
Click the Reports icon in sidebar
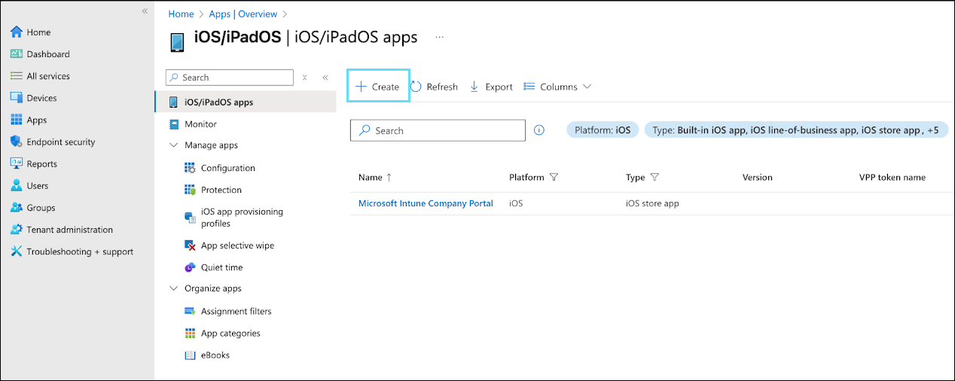tap(17, 163)
